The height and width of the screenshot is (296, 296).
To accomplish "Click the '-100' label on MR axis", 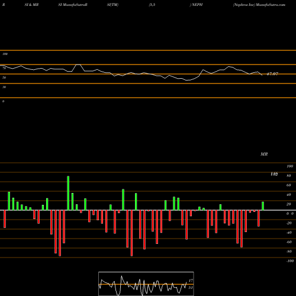I will (x=290, y=261).
